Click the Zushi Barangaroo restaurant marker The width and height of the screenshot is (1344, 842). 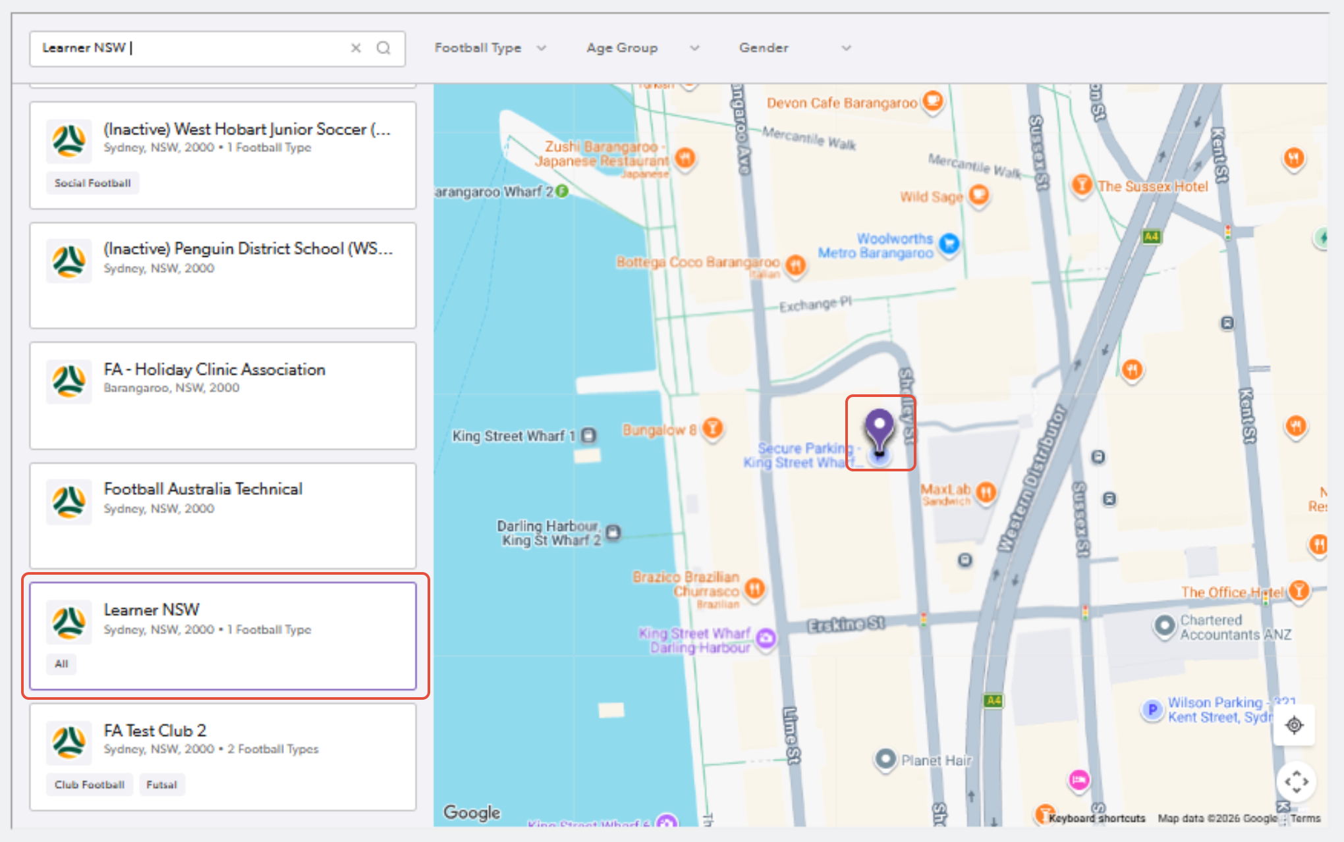pyautogui.click(x=685, y=158)
